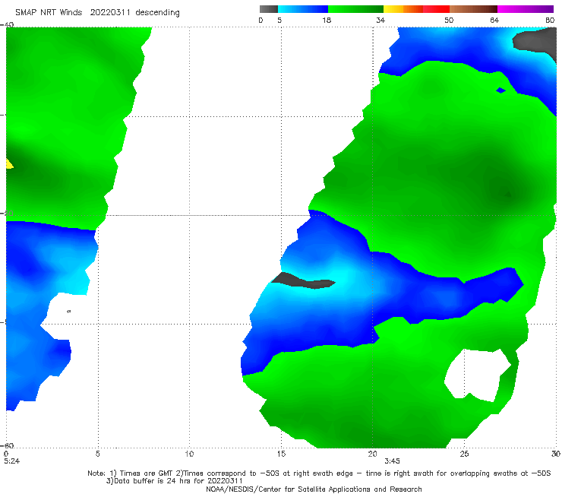Click the swath time label '3:45'
The image size is (562, 494).
(392, 461)
